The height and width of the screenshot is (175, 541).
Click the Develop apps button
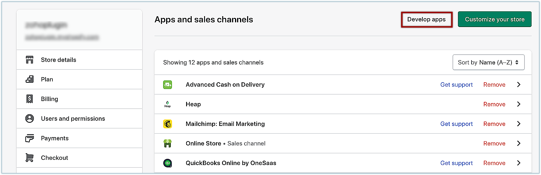[426, 19]
